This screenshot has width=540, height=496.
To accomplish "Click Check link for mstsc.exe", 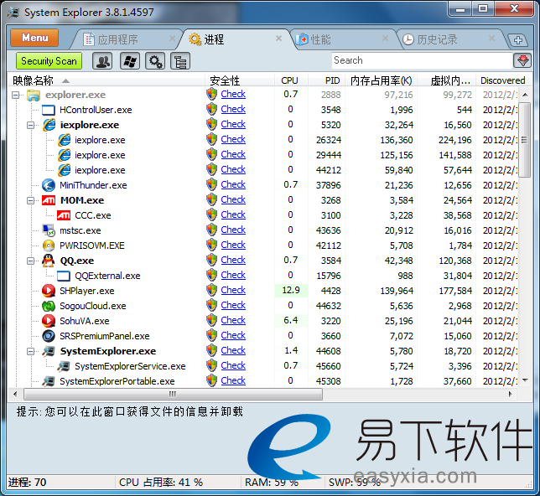I will coord(233,230).
